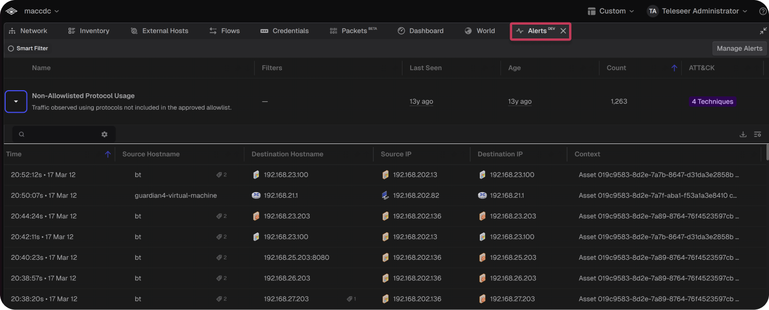Screen dimensions: 769x310
Task: Switch to the Credentials tab
Action: [x=285, y=31]
